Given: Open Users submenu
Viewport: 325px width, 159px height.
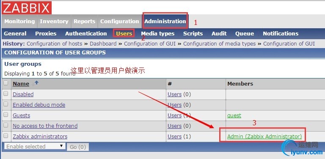Looking at the screenshot, I should pyautogui.click(x=124, y=33).
